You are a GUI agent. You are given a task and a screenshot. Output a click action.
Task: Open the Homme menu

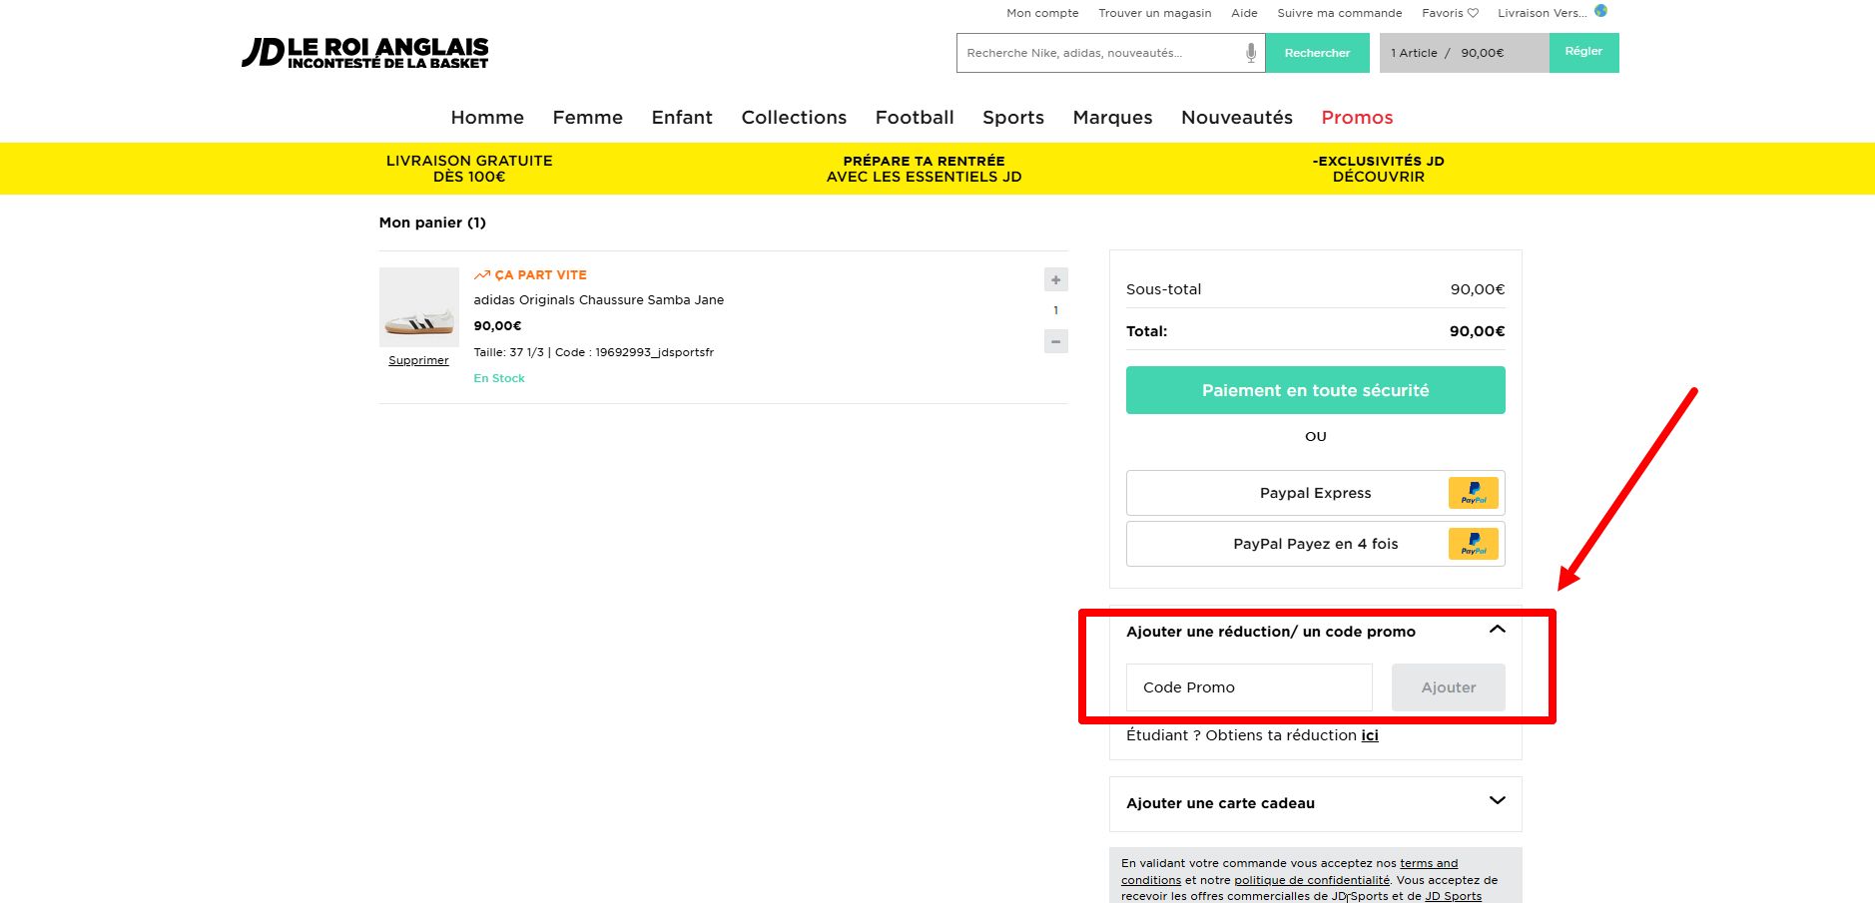click(487, 118)
